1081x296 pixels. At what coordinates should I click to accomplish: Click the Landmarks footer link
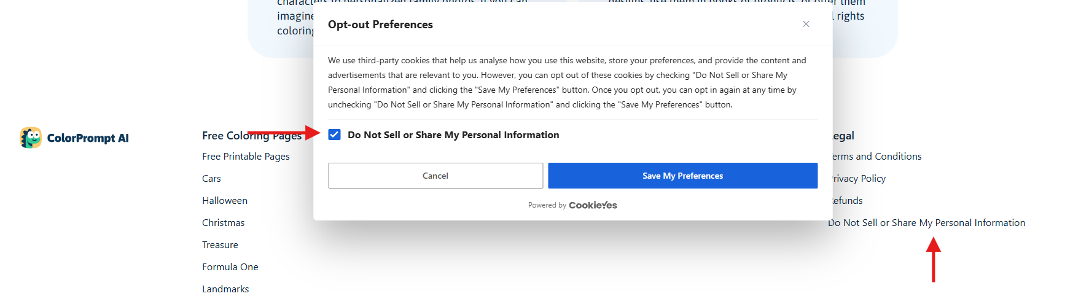point(225,289)
